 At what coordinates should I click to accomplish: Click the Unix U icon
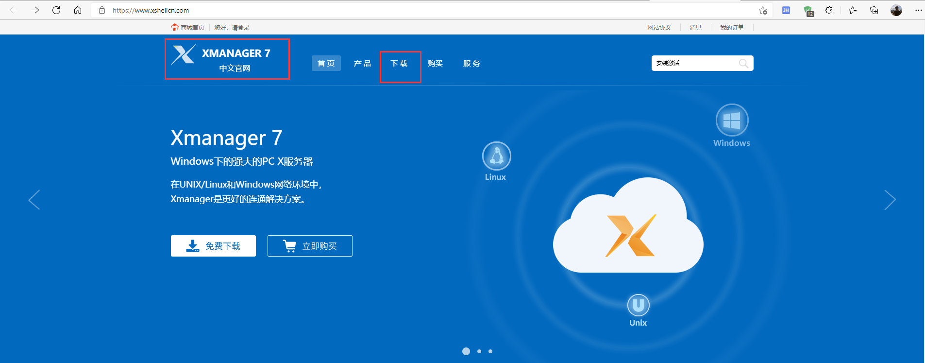click(638, 305)
